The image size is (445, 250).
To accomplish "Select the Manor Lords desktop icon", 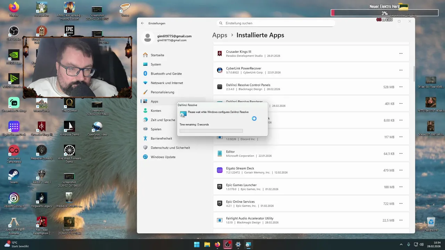I will coord(42,105).
